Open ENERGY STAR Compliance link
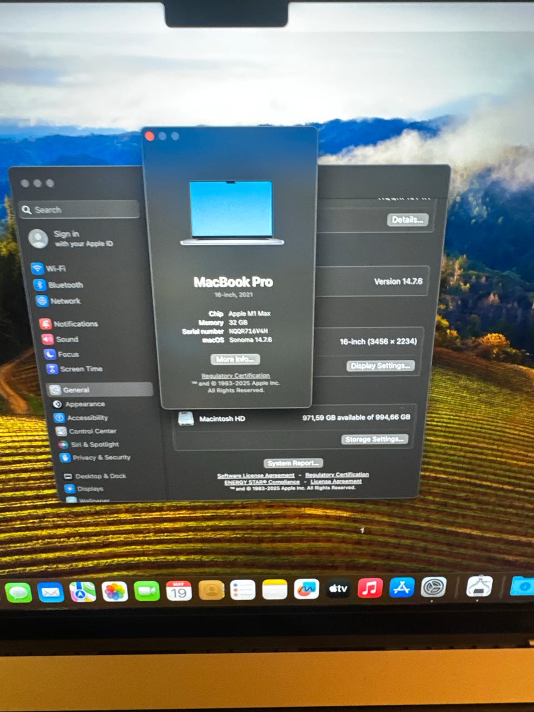This screenshot has width=534, height=712. (262, 482)
